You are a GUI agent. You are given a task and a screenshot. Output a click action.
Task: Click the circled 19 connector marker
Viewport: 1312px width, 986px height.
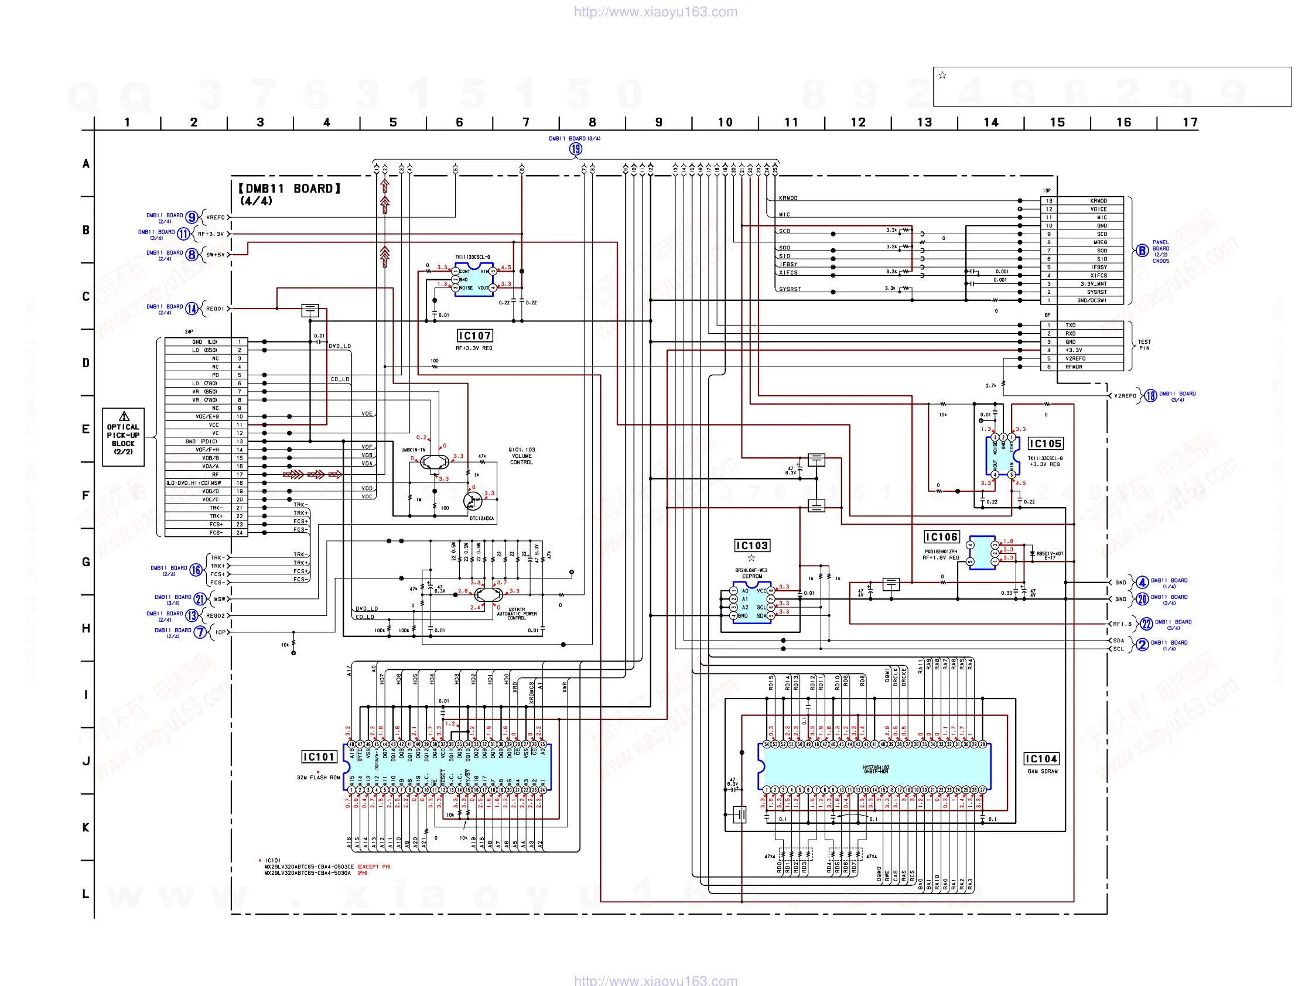click(x=575, y=149)
